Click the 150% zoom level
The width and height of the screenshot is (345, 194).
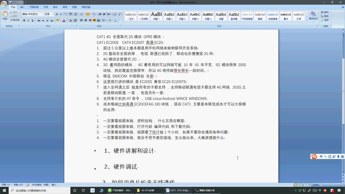point(315,185)
